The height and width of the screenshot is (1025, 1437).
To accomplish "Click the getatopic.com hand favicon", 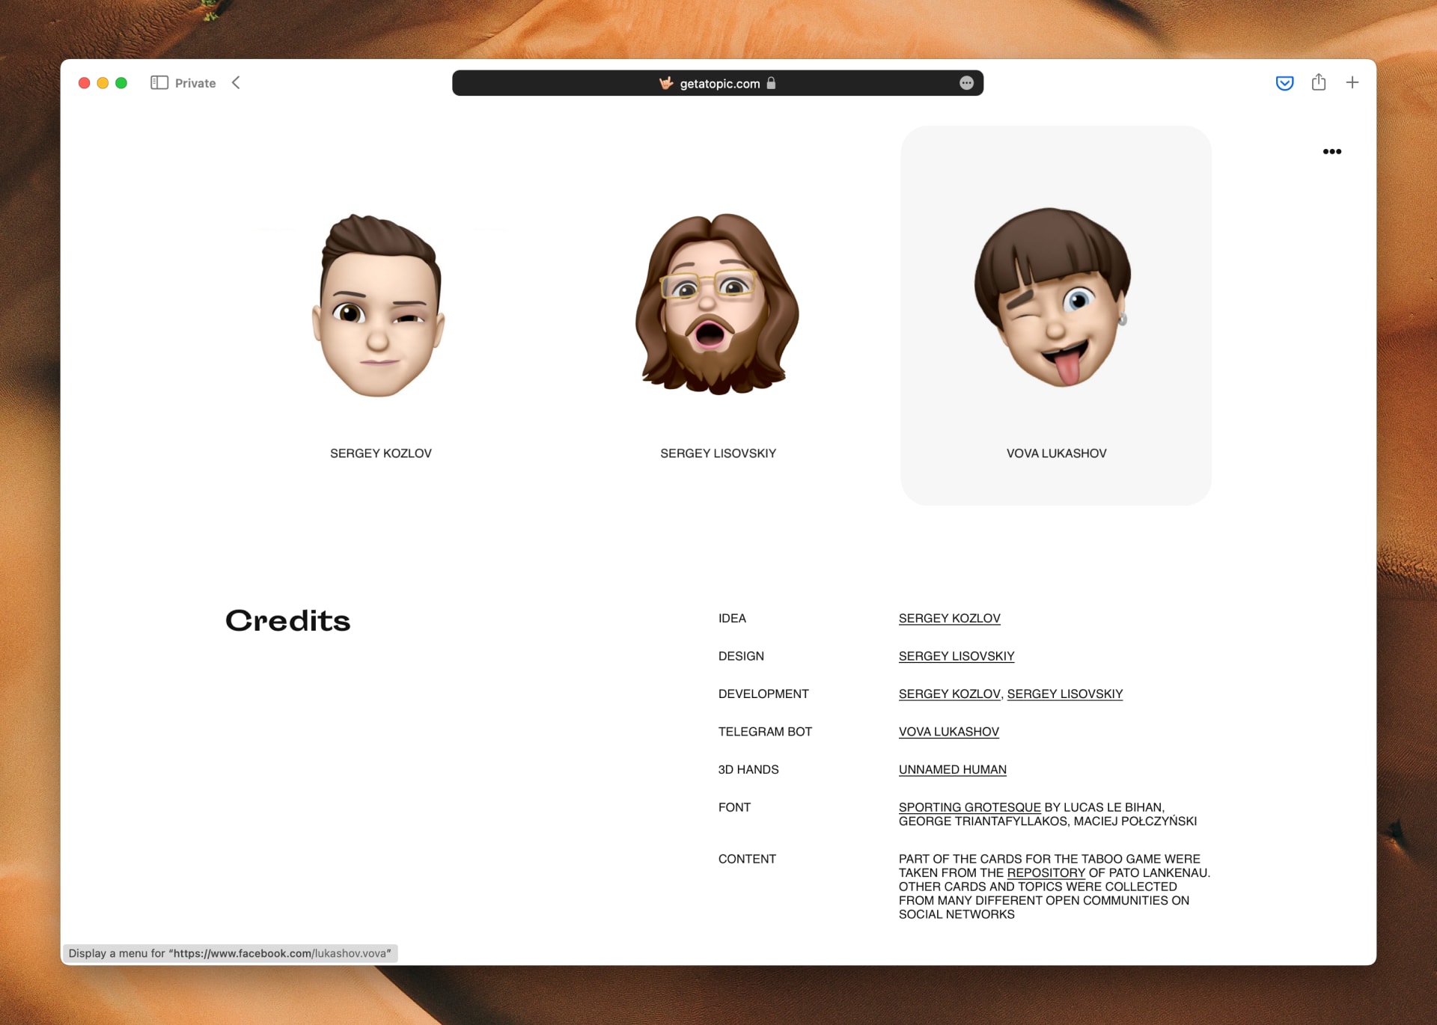I will [x=666, y=83].
